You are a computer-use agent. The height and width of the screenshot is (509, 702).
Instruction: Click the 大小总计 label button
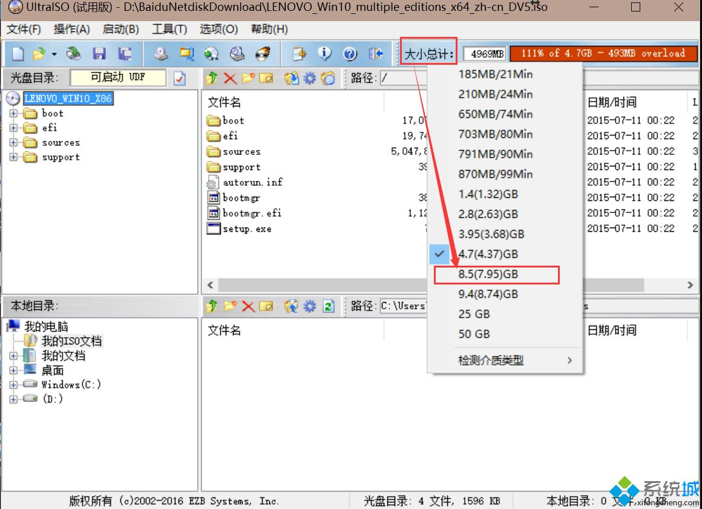point(428,54)
